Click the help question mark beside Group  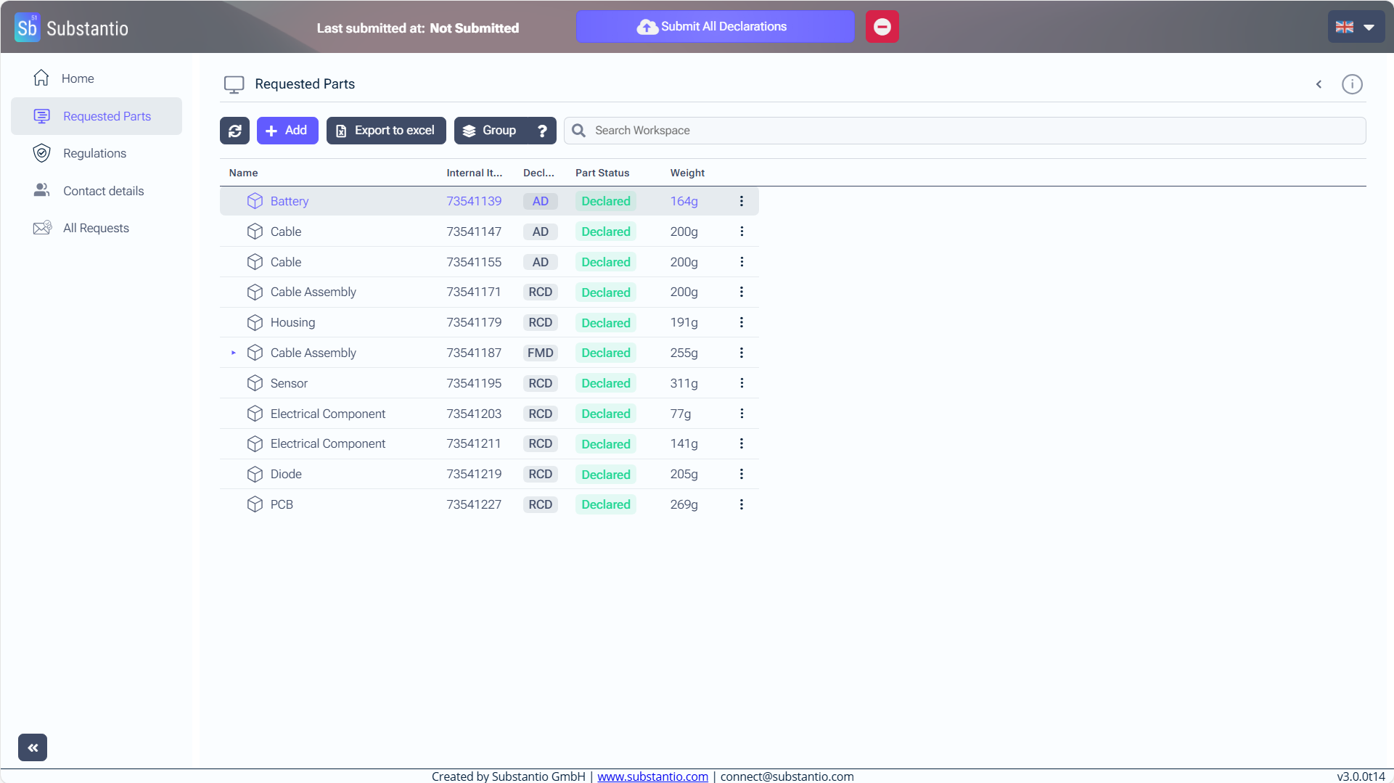pos(542,131)
